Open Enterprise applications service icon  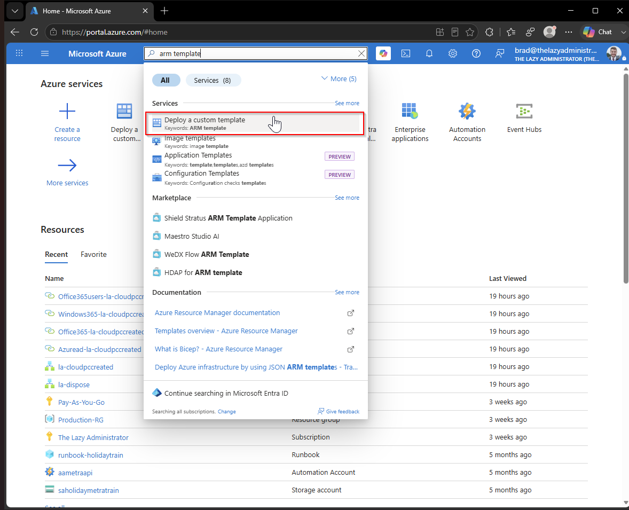[410, 111]
